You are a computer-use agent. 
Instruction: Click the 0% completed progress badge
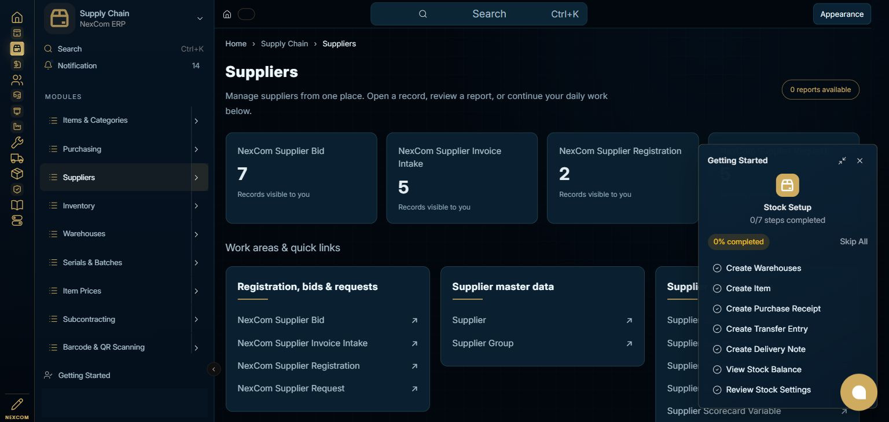[x=739, y=241]
